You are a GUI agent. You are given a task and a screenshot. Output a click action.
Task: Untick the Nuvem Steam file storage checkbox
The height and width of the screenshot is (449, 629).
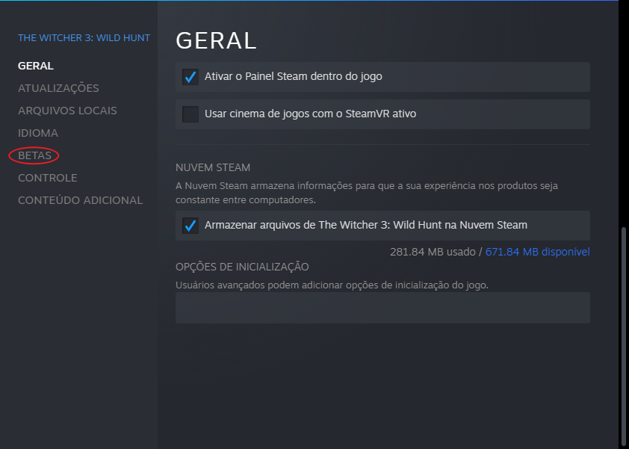click(x=190, y=226)
